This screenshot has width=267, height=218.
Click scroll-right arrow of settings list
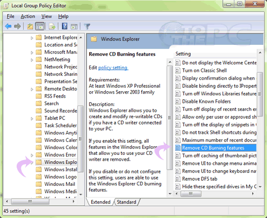(253, 194)
